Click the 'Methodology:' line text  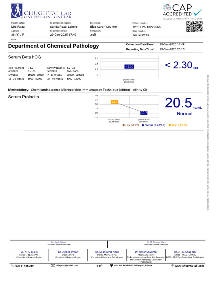[77, 90]
